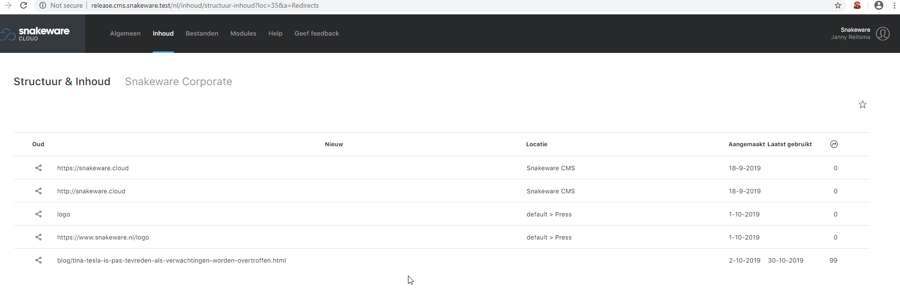Click the share icon for http://snakeware.cloud row
This screenshot has height=302, width=900.
click(38, 191)
